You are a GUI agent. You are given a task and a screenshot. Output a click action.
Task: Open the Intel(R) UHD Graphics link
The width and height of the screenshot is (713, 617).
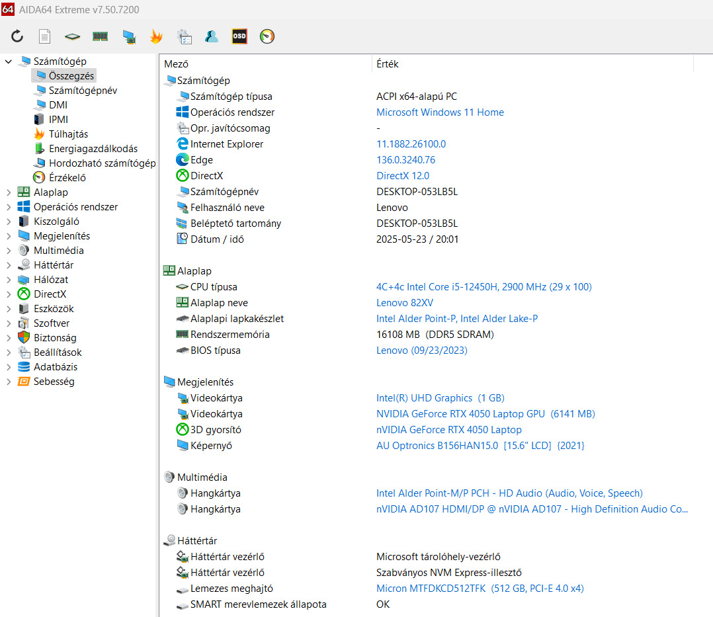440,398
